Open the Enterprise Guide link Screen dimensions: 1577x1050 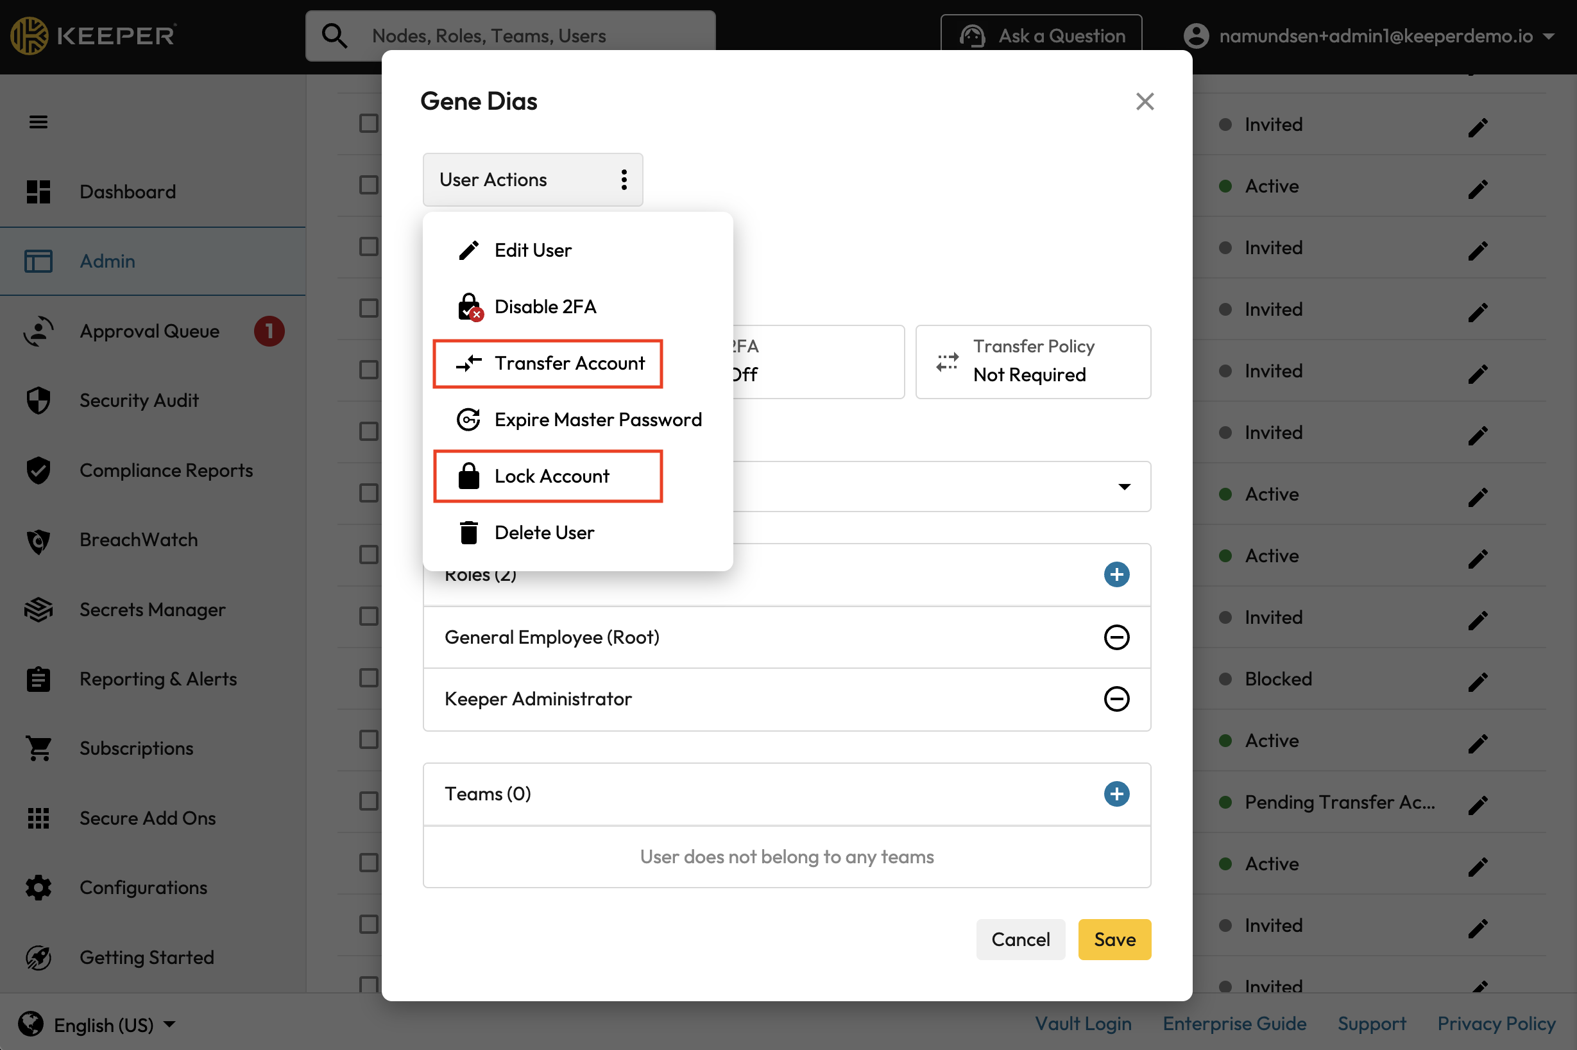(x=1234, y=1023)
